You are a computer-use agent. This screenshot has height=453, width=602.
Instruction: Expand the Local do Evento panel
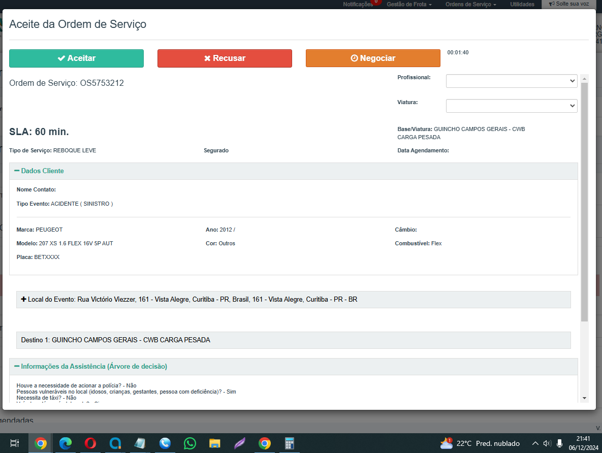pos(293,300)
